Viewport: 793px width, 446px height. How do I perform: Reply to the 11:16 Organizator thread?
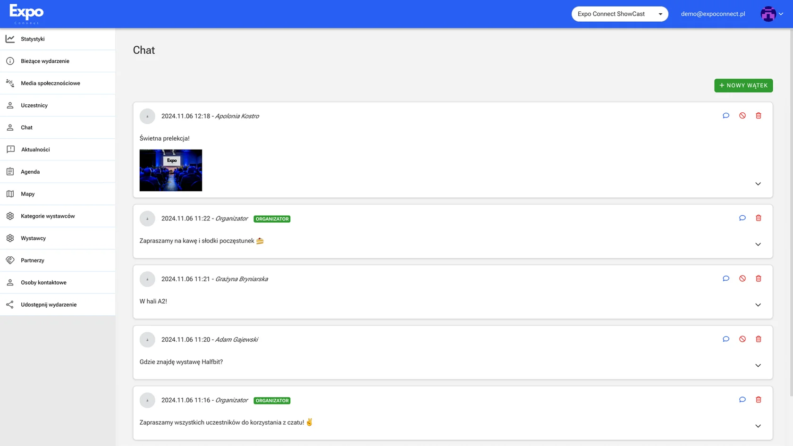(742, 400)
